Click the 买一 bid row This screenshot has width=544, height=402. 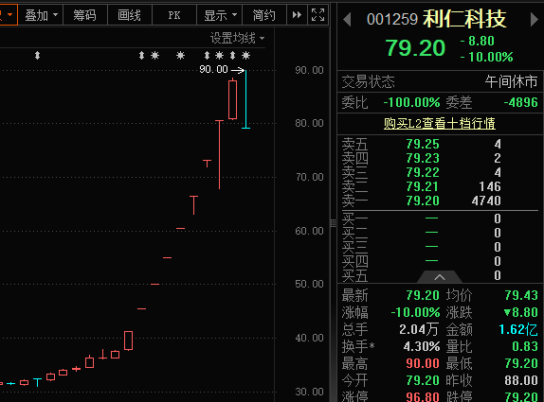[x=439, y=218]
